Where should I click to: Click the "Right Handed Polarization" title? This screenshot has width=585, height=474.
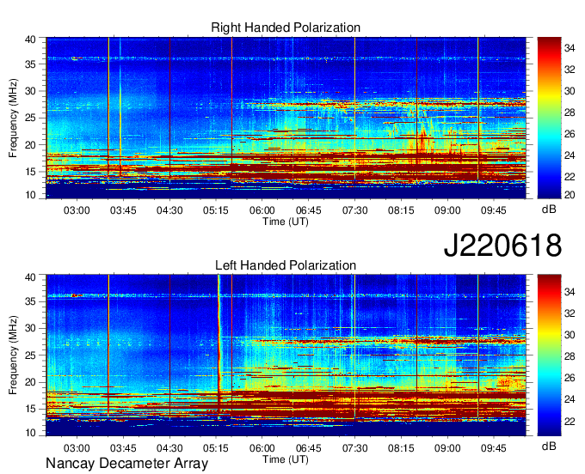pos(286,27)
